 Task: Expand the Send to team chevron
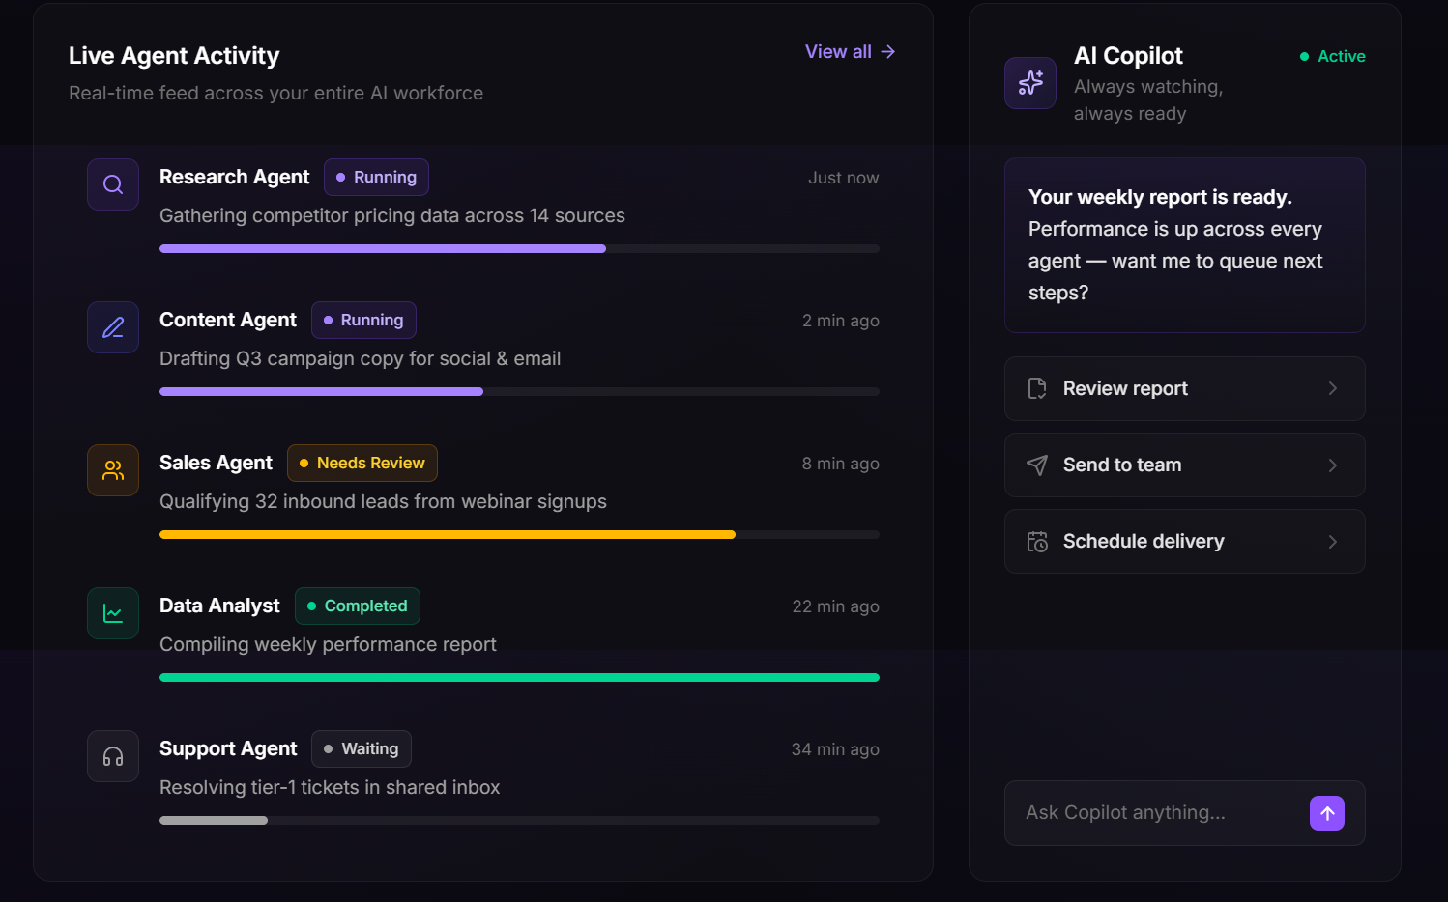(1333, 465)
